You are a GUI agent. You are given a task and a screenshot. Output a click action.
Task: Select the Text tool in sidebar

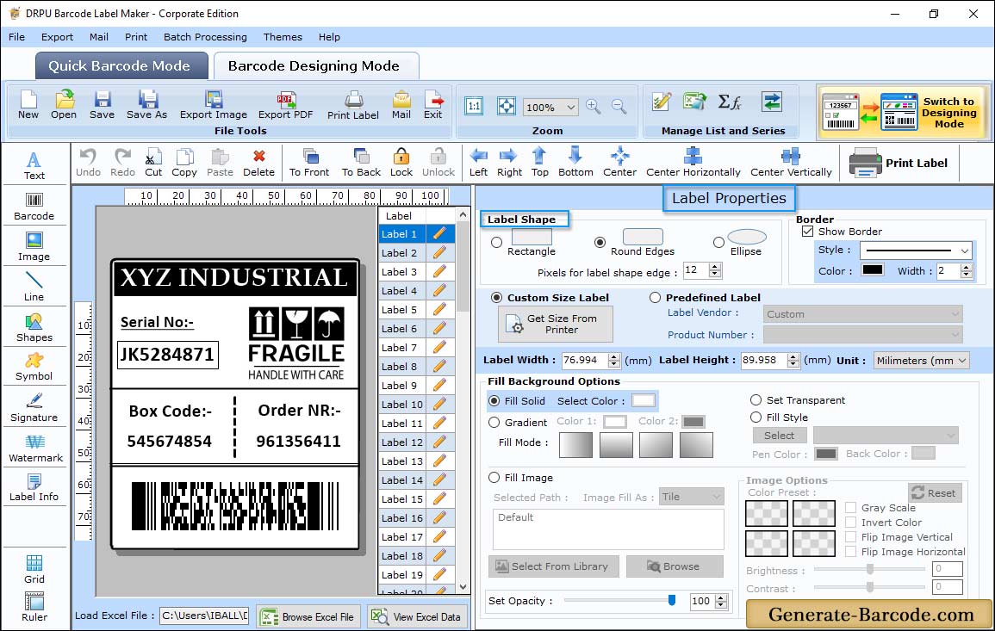coord(34,165)
